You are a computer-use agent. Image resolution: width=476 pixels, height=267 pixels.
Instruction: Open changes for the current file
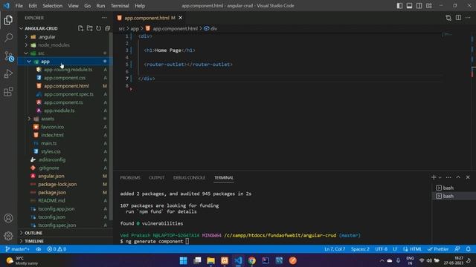click(x=448, y=18)
